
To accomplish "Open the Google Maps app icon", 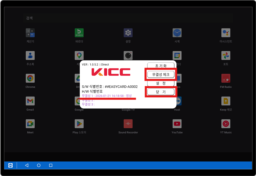I will (x=79, y=55).
